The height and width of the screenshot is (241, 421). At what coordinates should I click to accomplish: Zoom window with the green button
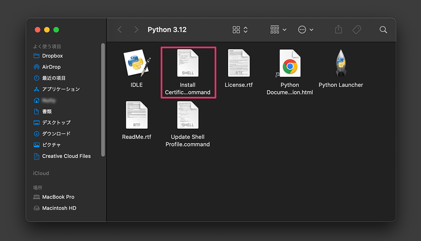[56, 30]
